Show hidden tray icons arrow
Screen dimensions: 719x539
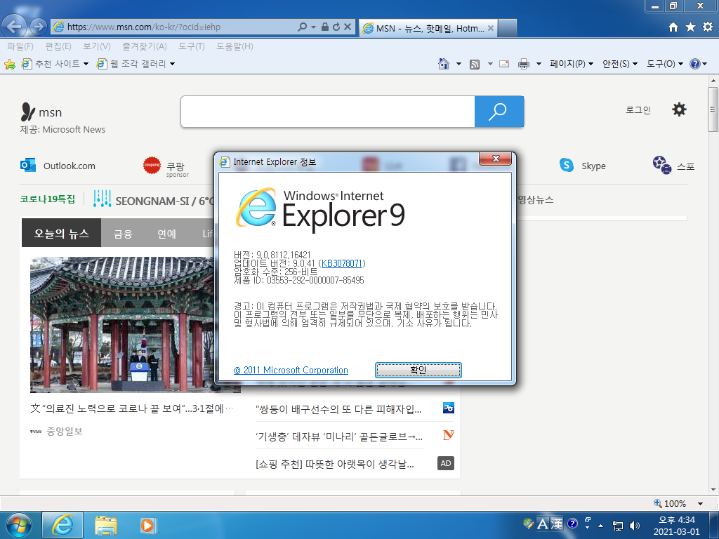[601, 525]
